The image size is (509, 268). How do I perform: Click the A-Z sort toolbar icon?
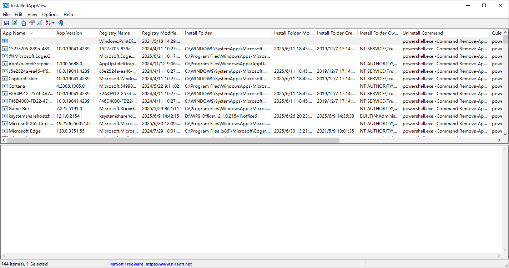[x=48, y=23]
